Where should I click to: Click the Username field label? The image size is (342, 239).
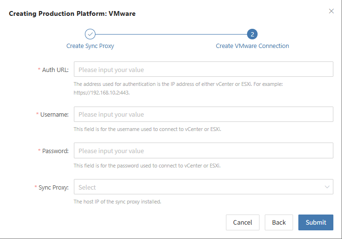(54, 115)
